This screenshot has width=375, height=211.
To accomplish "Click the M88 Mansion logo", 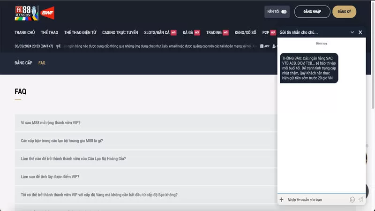I will (25, 13).
